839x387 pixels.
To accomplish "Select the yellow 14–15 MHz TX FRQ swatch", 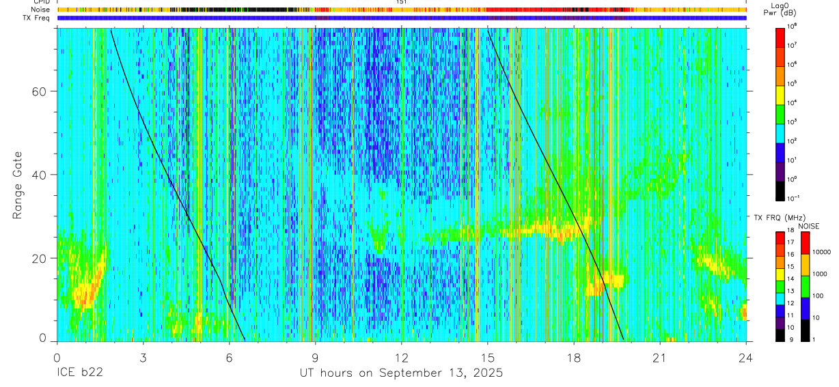I will click(780, 274).
